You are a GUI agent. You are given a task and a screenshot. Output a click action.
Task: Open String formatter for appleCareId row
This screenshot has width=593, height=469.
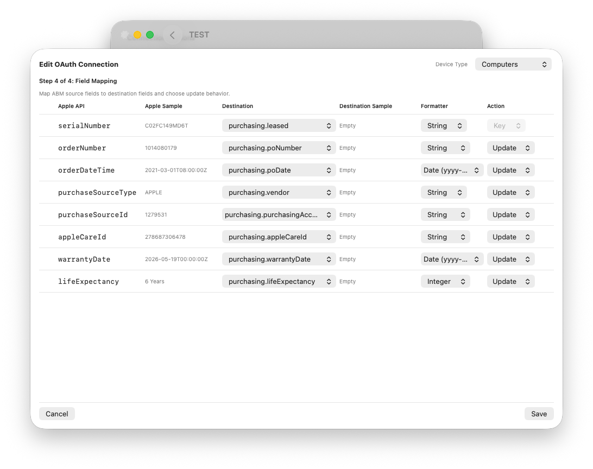pos(445,237)
